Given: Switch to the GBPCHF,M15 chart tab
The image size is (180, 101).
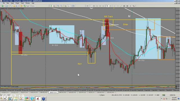Looking at the screenshot, I should 63,92.
